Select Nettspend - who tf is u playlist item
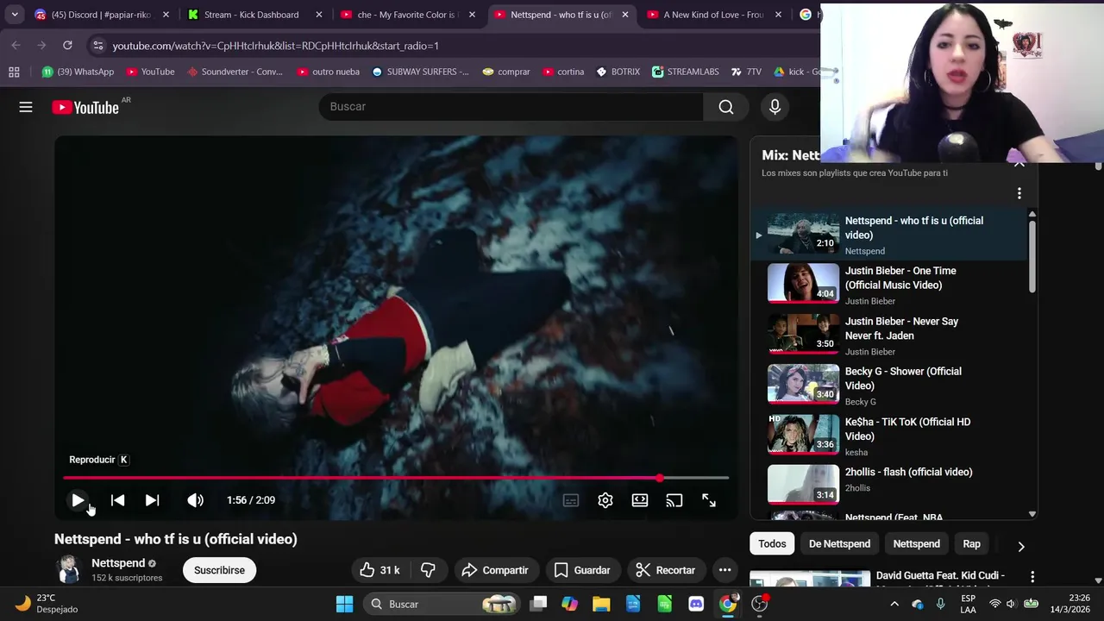Viewport: 1104px width, 621px height. point(888,235)
